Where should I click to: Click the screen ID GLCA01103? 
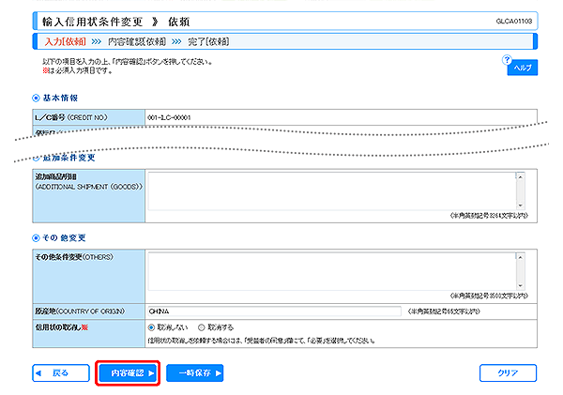[514, 22]
